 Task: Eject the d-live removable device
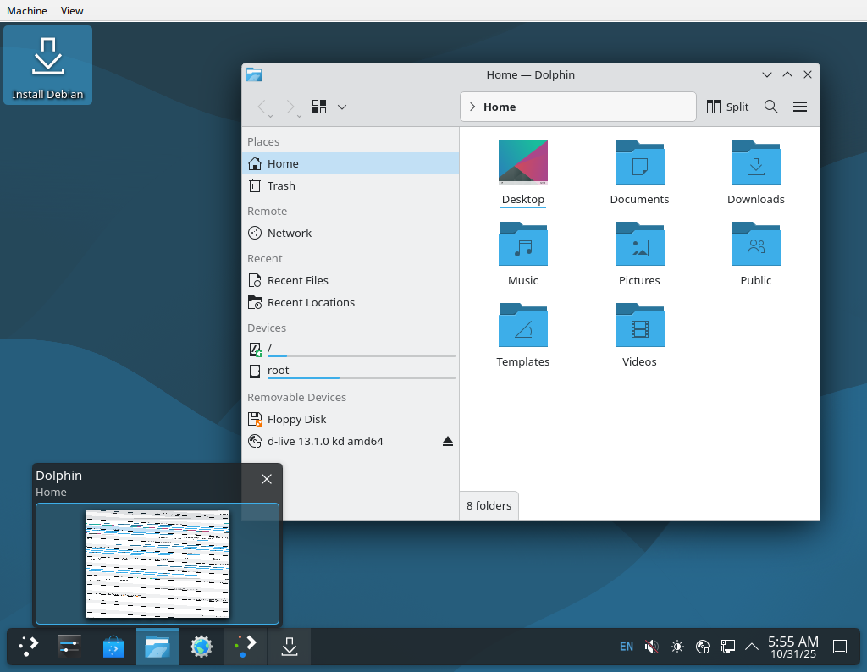tap(448, 442)
